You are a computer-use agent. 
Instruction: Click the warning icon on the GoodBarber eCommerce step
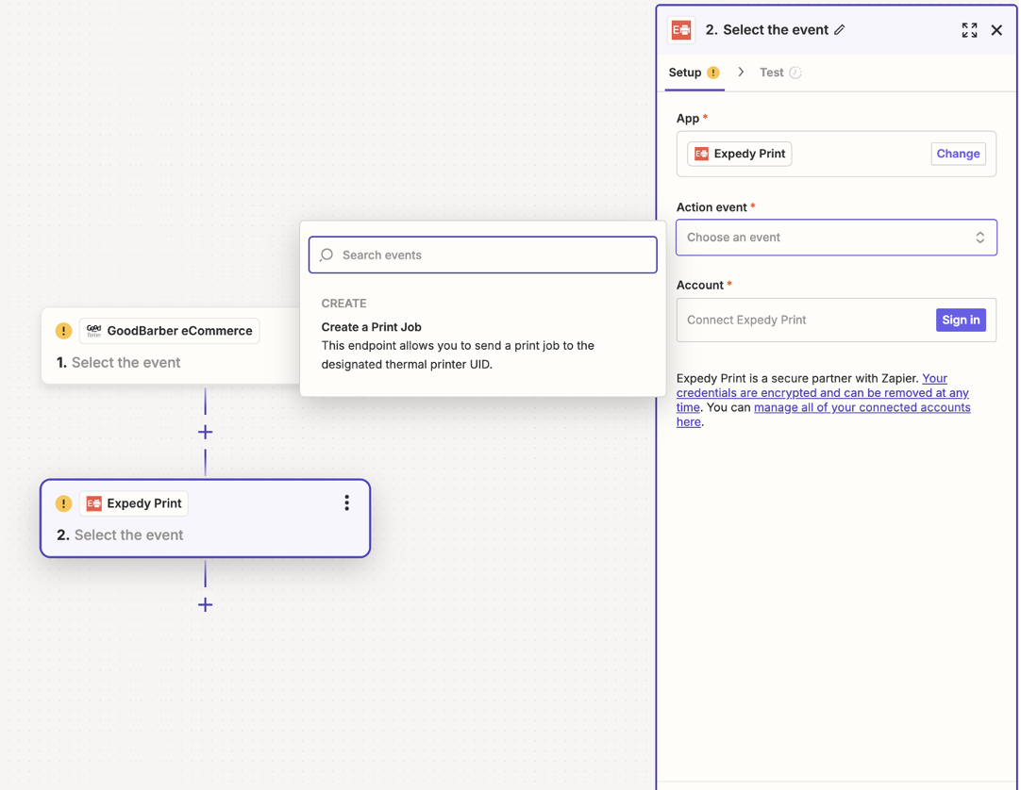[x=63, y=331]
